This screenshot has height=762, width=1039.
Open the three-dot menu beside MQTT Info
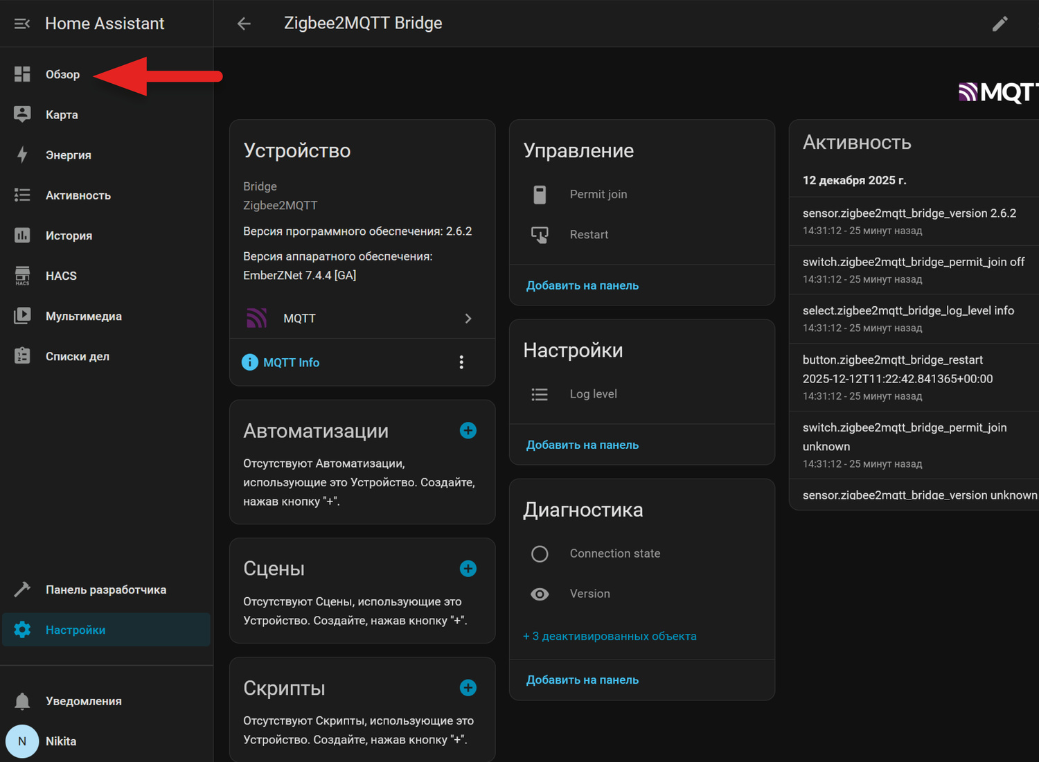461,362
